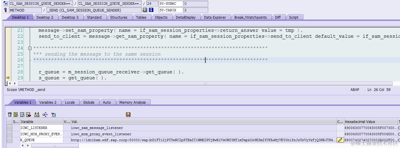Click the variables table horizontal scrollbar

pyautogui.click(x=55, y=146)
